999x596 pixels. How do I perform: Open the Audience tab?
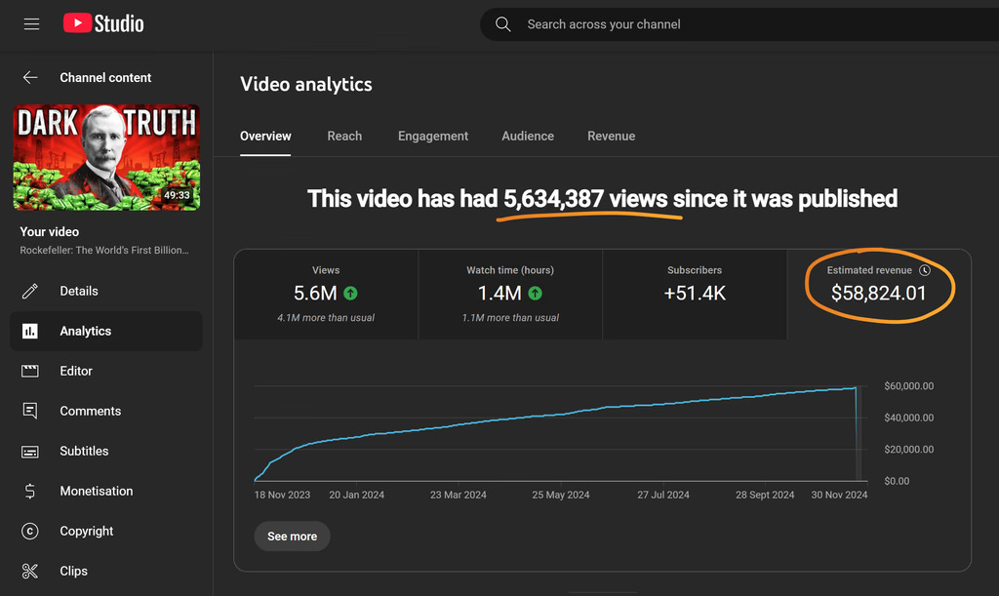coord(528,137)
